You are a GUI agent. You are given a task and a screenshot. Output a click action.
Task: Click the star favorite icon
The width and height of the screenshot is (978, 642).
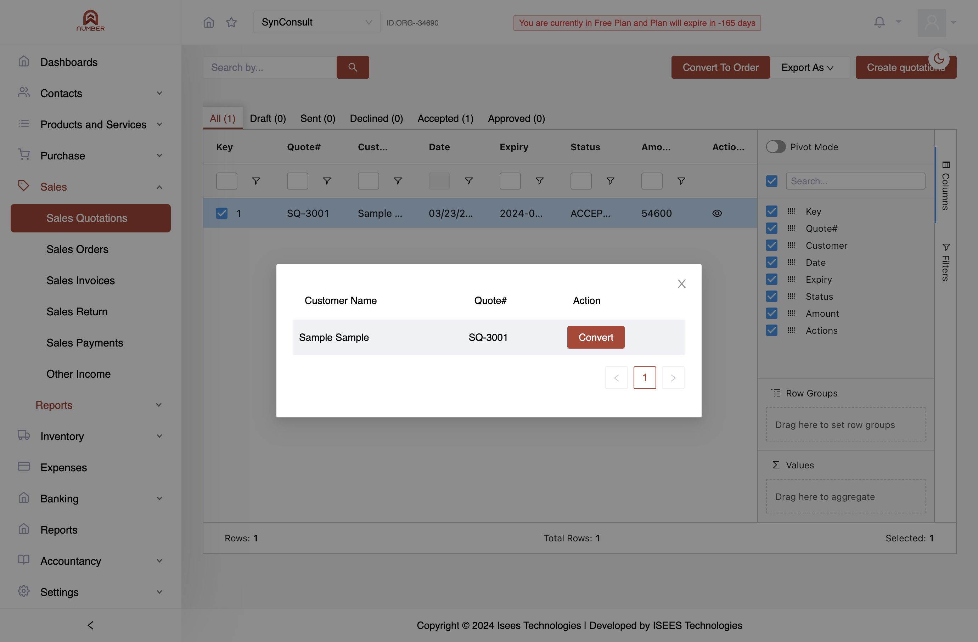231,22
